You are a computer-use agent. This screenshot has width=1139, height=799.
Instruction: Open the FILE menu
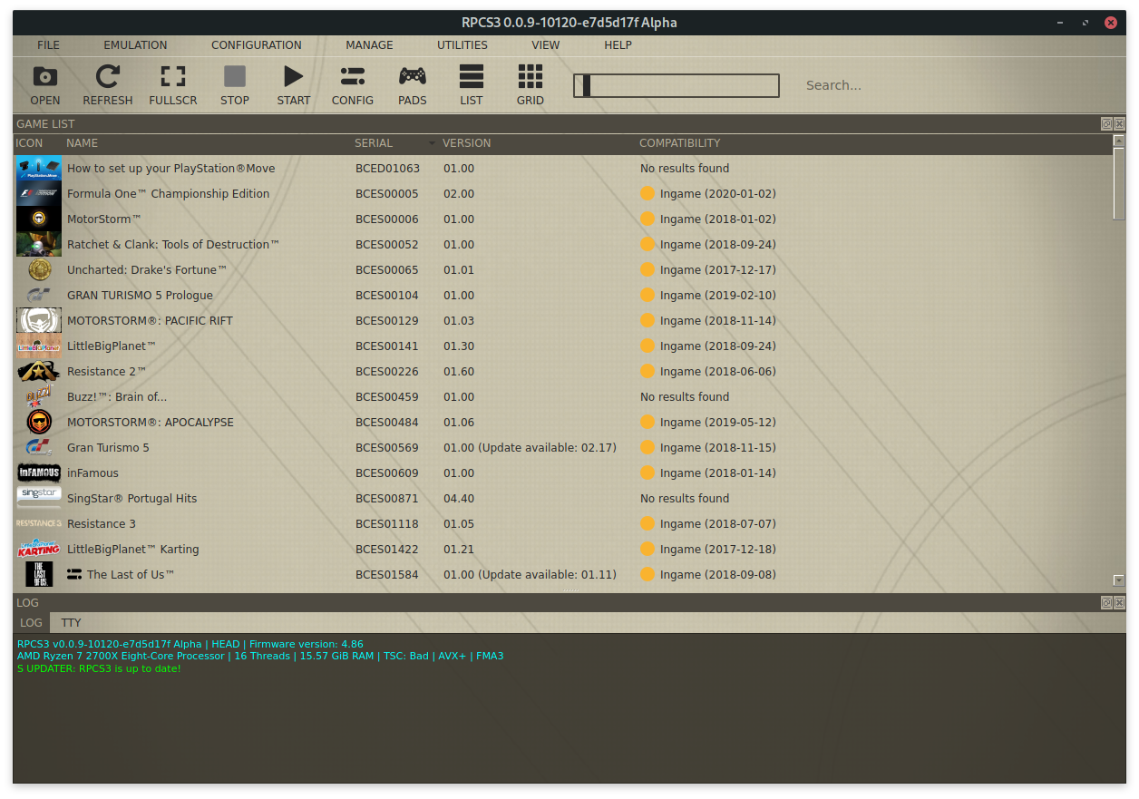(x=48, y=45)
